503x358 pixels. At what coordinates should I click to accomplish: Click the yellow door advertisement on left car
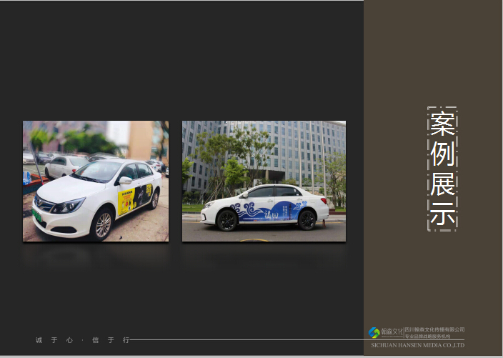coord(126,202)
